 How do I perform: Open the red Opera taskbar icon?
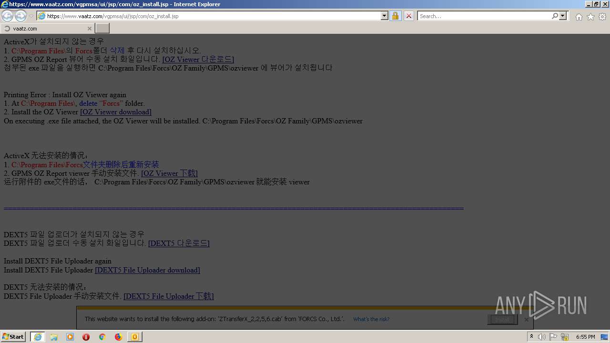coord(86,337)
